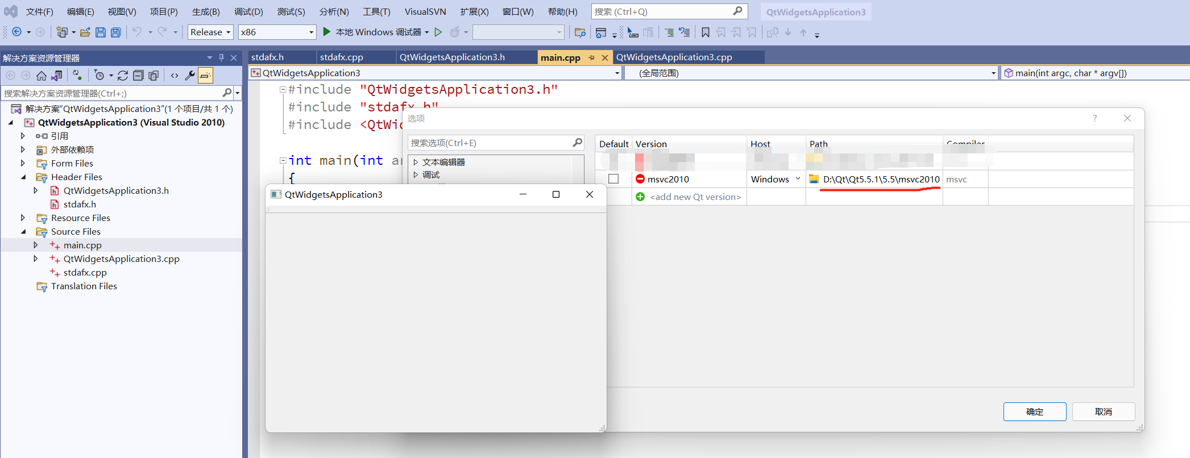Screen dimensions: 1190x458
Task: Collapse the main function code fold marker
Action: click(283, 160)
